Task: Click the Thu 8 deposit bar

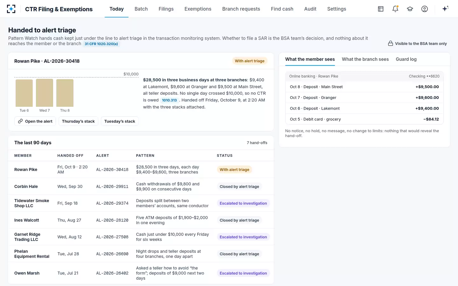Action: pos(65,93)
